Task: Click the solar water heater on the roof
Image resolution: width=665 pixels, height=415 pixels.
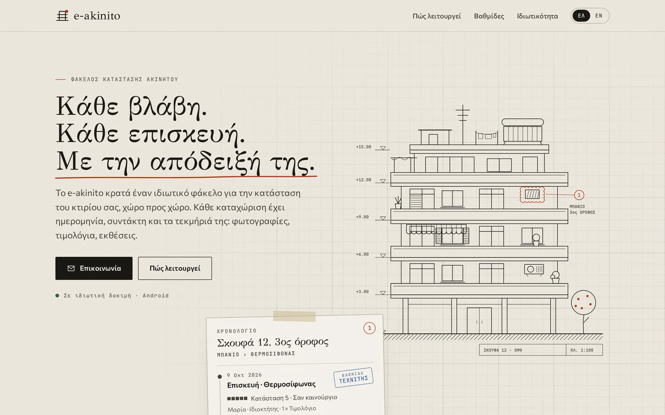Action: pos(522,131)
